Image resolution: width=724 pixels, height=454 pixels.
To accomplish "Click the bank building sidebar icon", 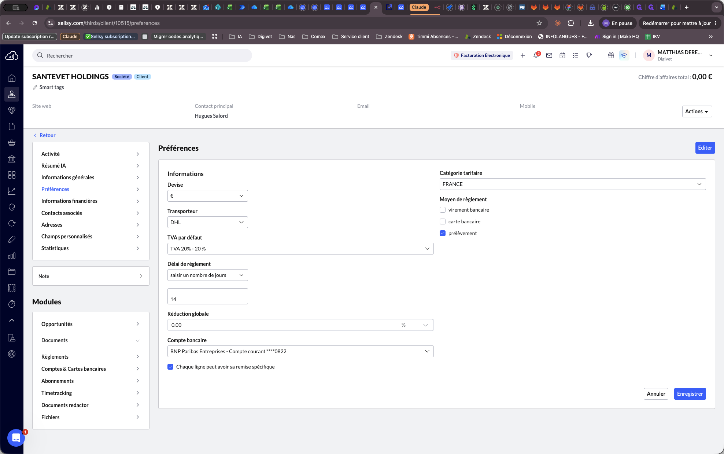I will click(x=12, y=159).
